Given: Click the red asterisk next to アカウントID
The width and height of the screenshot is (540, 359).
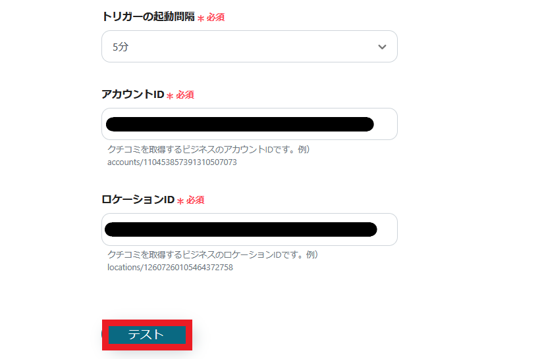Looking at the screenshot, I should coord(170,95).
